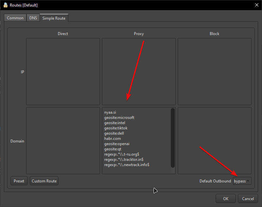Click the IP row label

coord(23,72)
